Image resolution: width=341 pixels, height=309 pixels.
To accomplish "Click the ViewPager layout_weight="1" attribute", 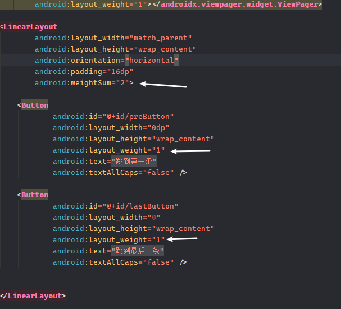I will click(91, 4).
